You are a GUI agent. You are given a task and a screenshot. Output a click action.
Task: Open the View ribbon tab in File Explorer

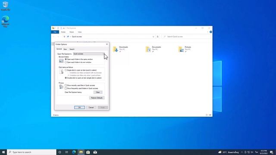pyautogui.click(x=79, y=32)
